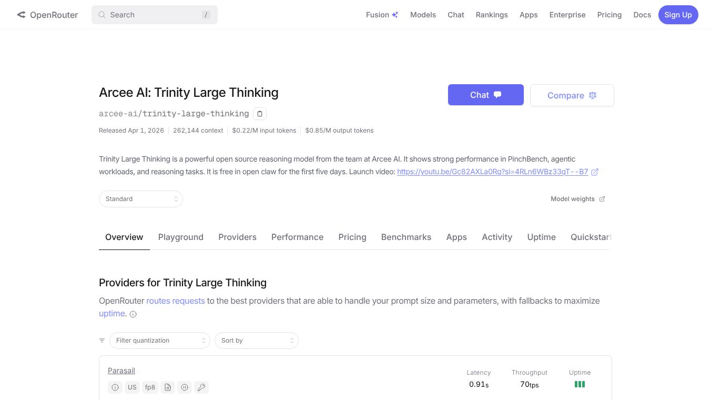Copy the model slug with clipboard icon
This screenshot has width=711, height=400.
(259, 114)
